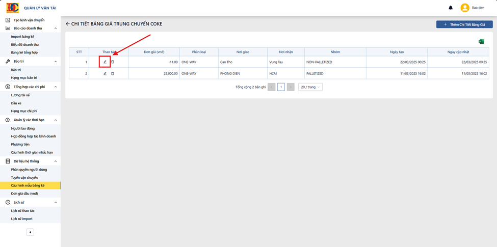This screenshot has height=247, width=497.
Task: Edit the PHONG DIEN price row
Action: pyautogui.click(x=105, y=73)
